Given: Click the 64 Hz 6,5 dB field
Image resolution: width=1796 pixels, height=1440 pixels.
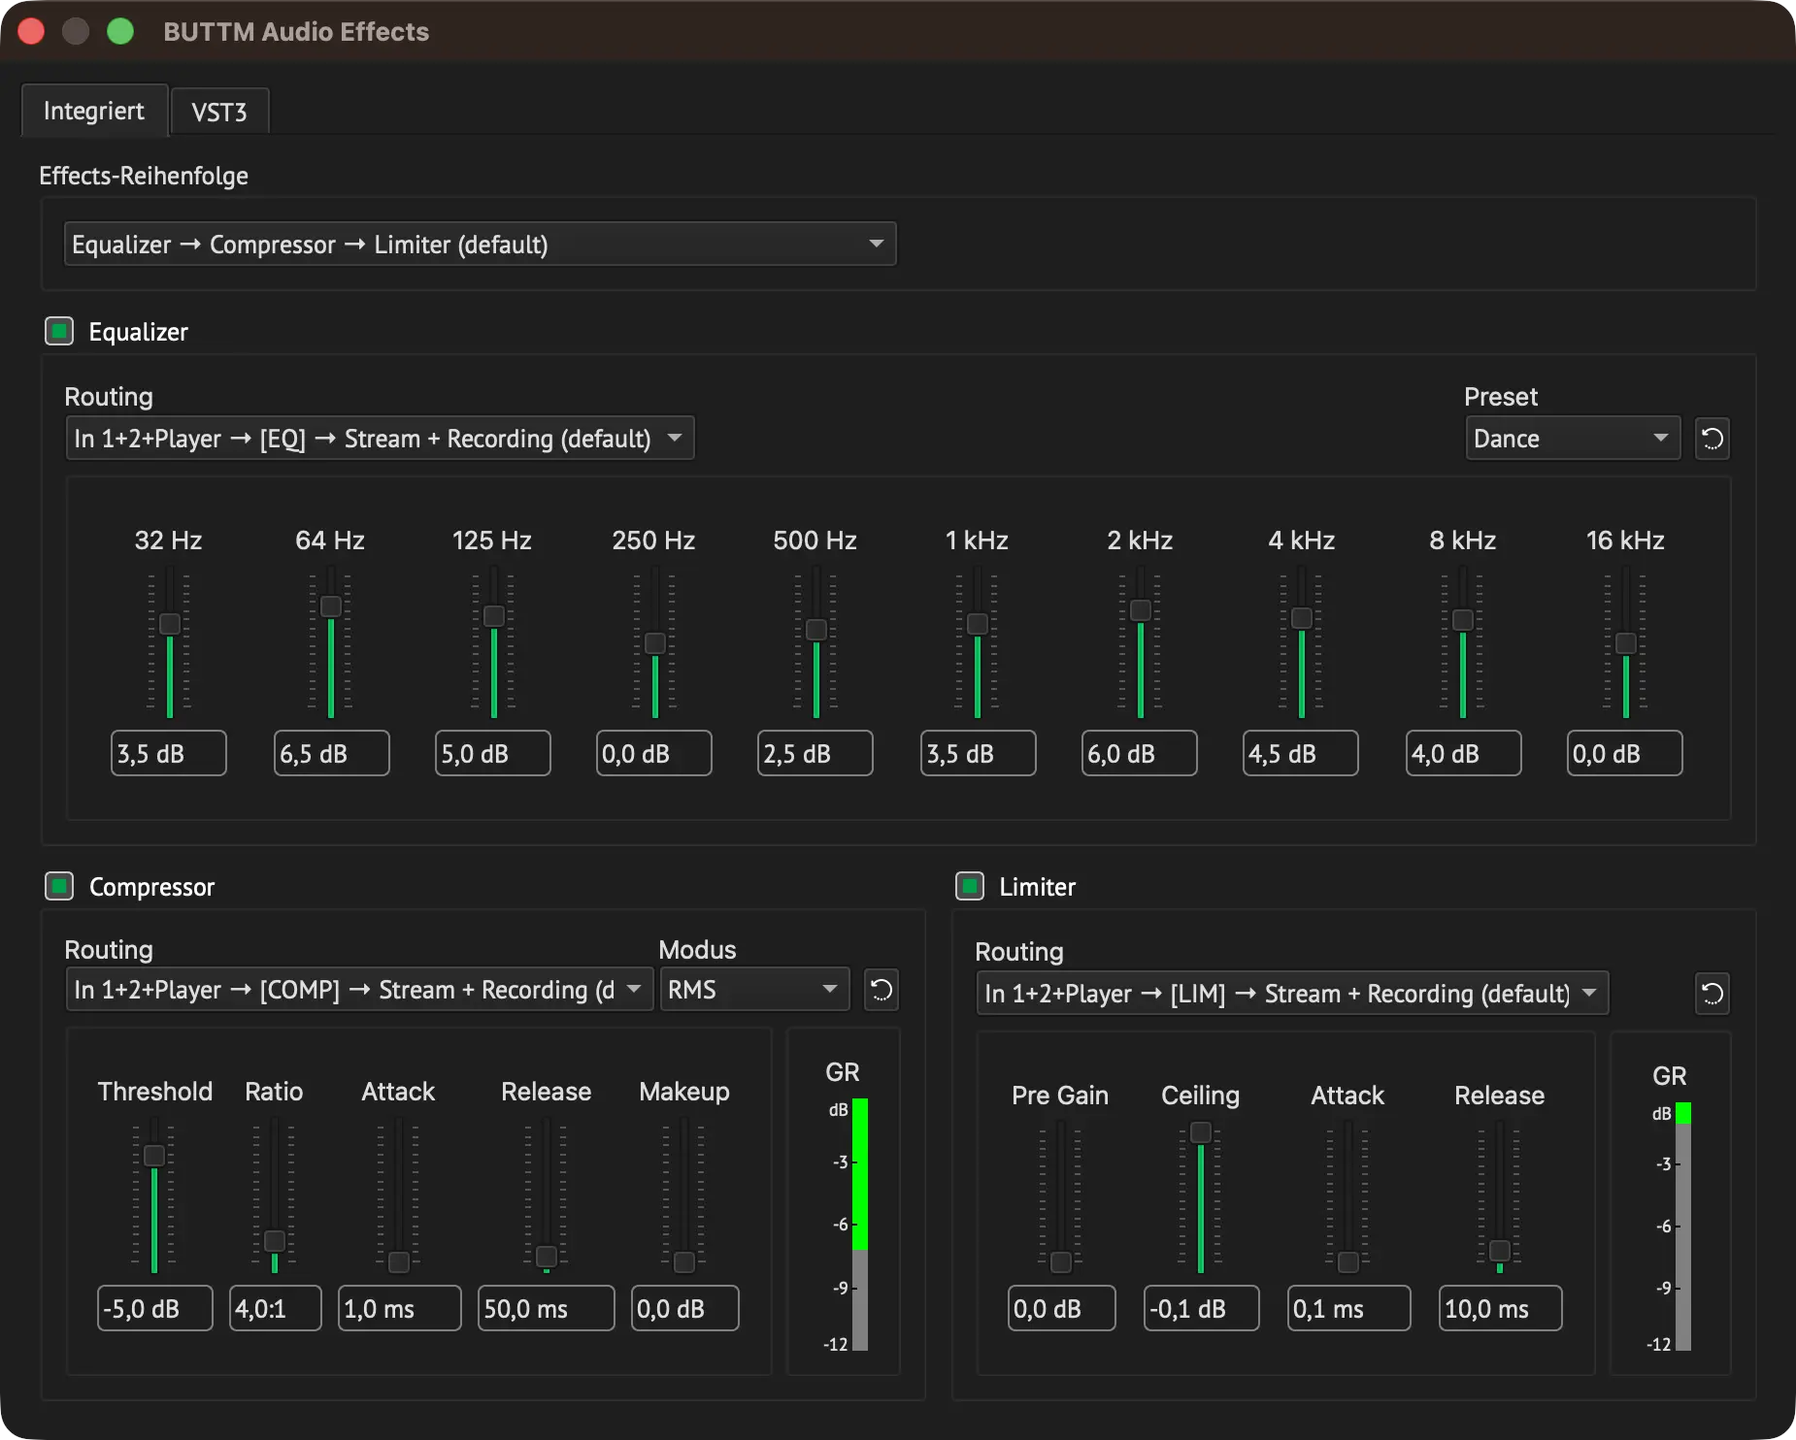Looking at the screenshot, I should tap(332, 753).
